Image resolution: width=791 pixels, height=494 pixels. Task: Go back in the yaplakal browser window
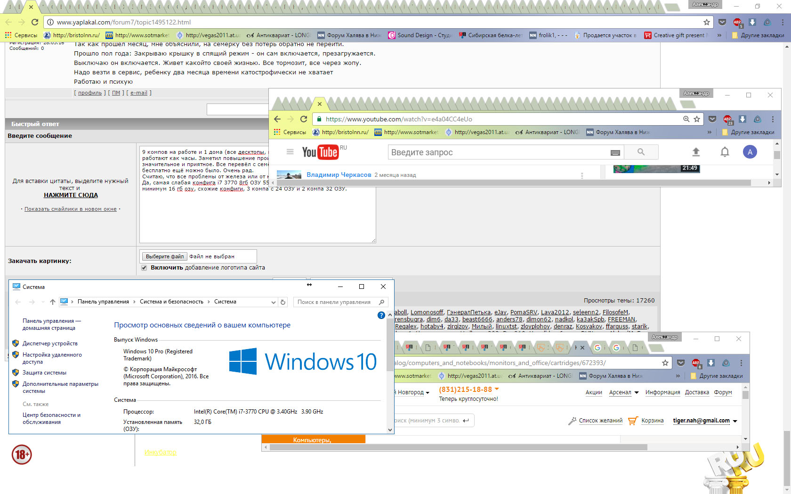[x=8, y=22]
